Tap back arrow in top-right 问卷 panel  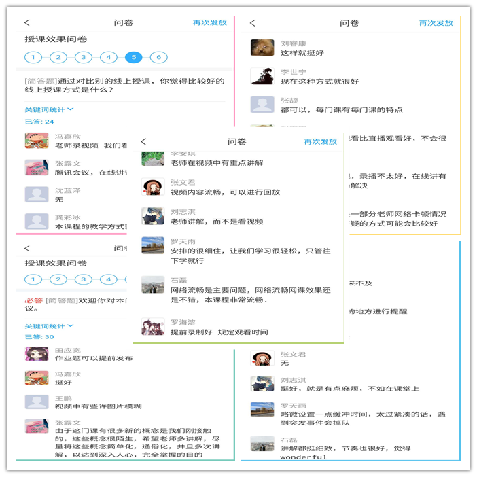click(253, 23)
